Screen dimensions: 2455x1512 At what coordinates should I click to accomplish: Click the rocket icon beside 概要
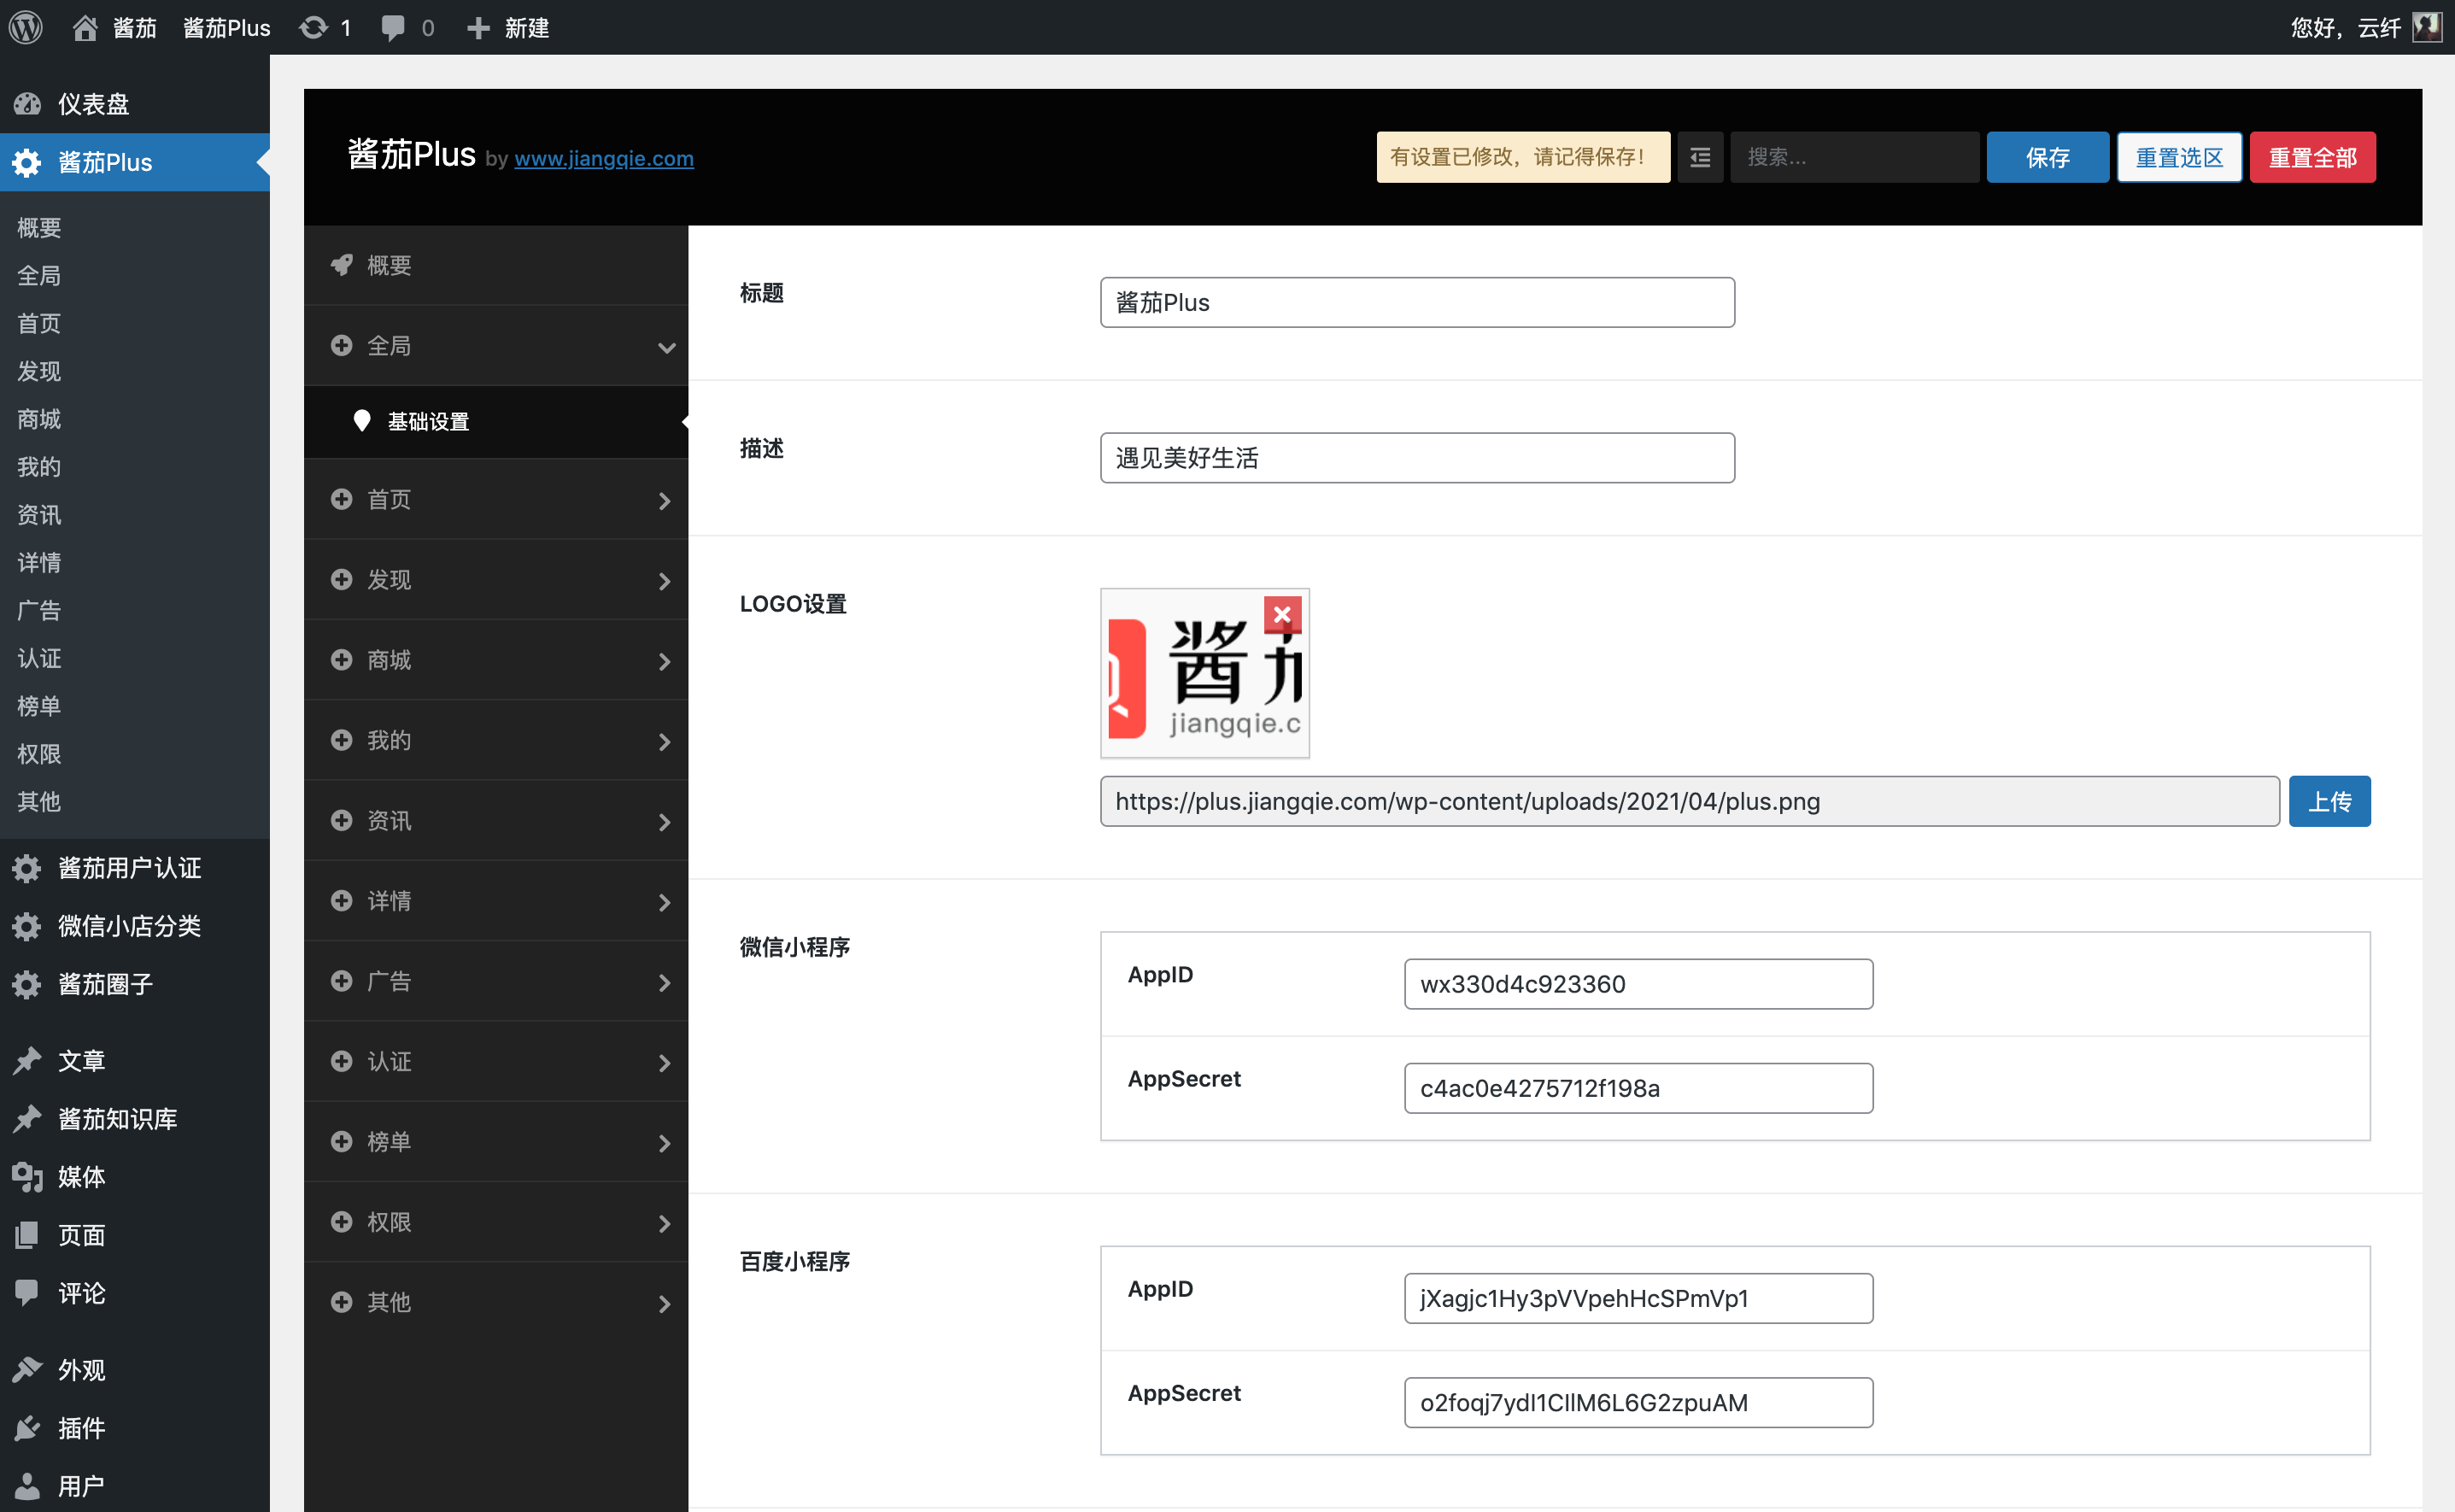[342, 265]
